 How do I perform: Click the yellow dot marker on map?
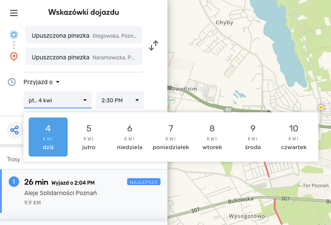coord(321,108)
